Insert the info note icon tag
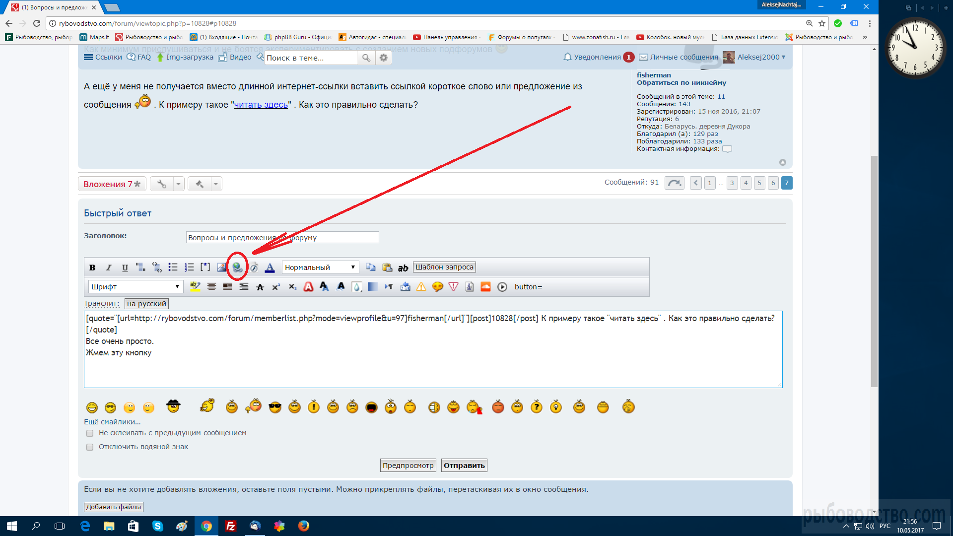 click(x=470, y=287)
